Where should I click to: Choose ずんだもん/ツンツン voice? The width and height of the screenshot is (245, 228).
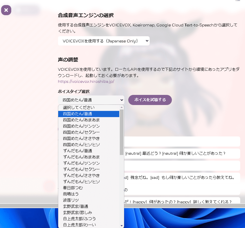pos(89,163)
